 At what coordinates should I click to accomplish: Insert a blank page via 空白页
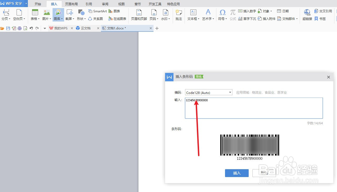click(x=19, y=15)
